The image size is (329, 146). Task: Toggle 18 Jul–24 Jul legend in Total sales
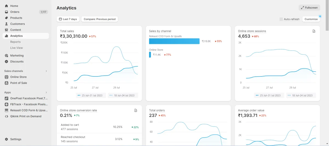(122, 95)
